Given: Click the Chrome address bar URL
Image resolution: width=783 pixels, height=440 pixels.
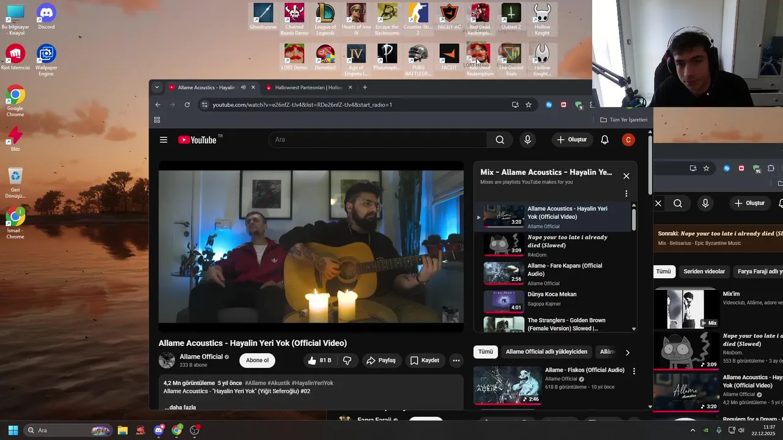Looking at the screenshot, I should [302, 105].
